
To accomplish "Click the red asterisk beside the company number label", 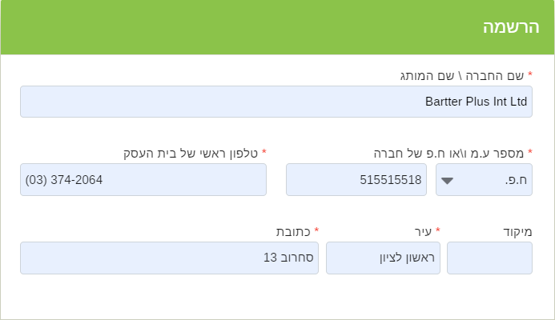I will (x=529, y=152).
